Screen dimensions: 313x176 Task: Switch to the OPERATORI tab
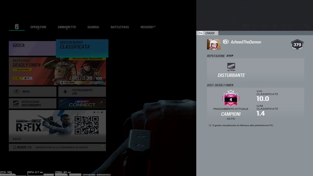coord(38,27)
